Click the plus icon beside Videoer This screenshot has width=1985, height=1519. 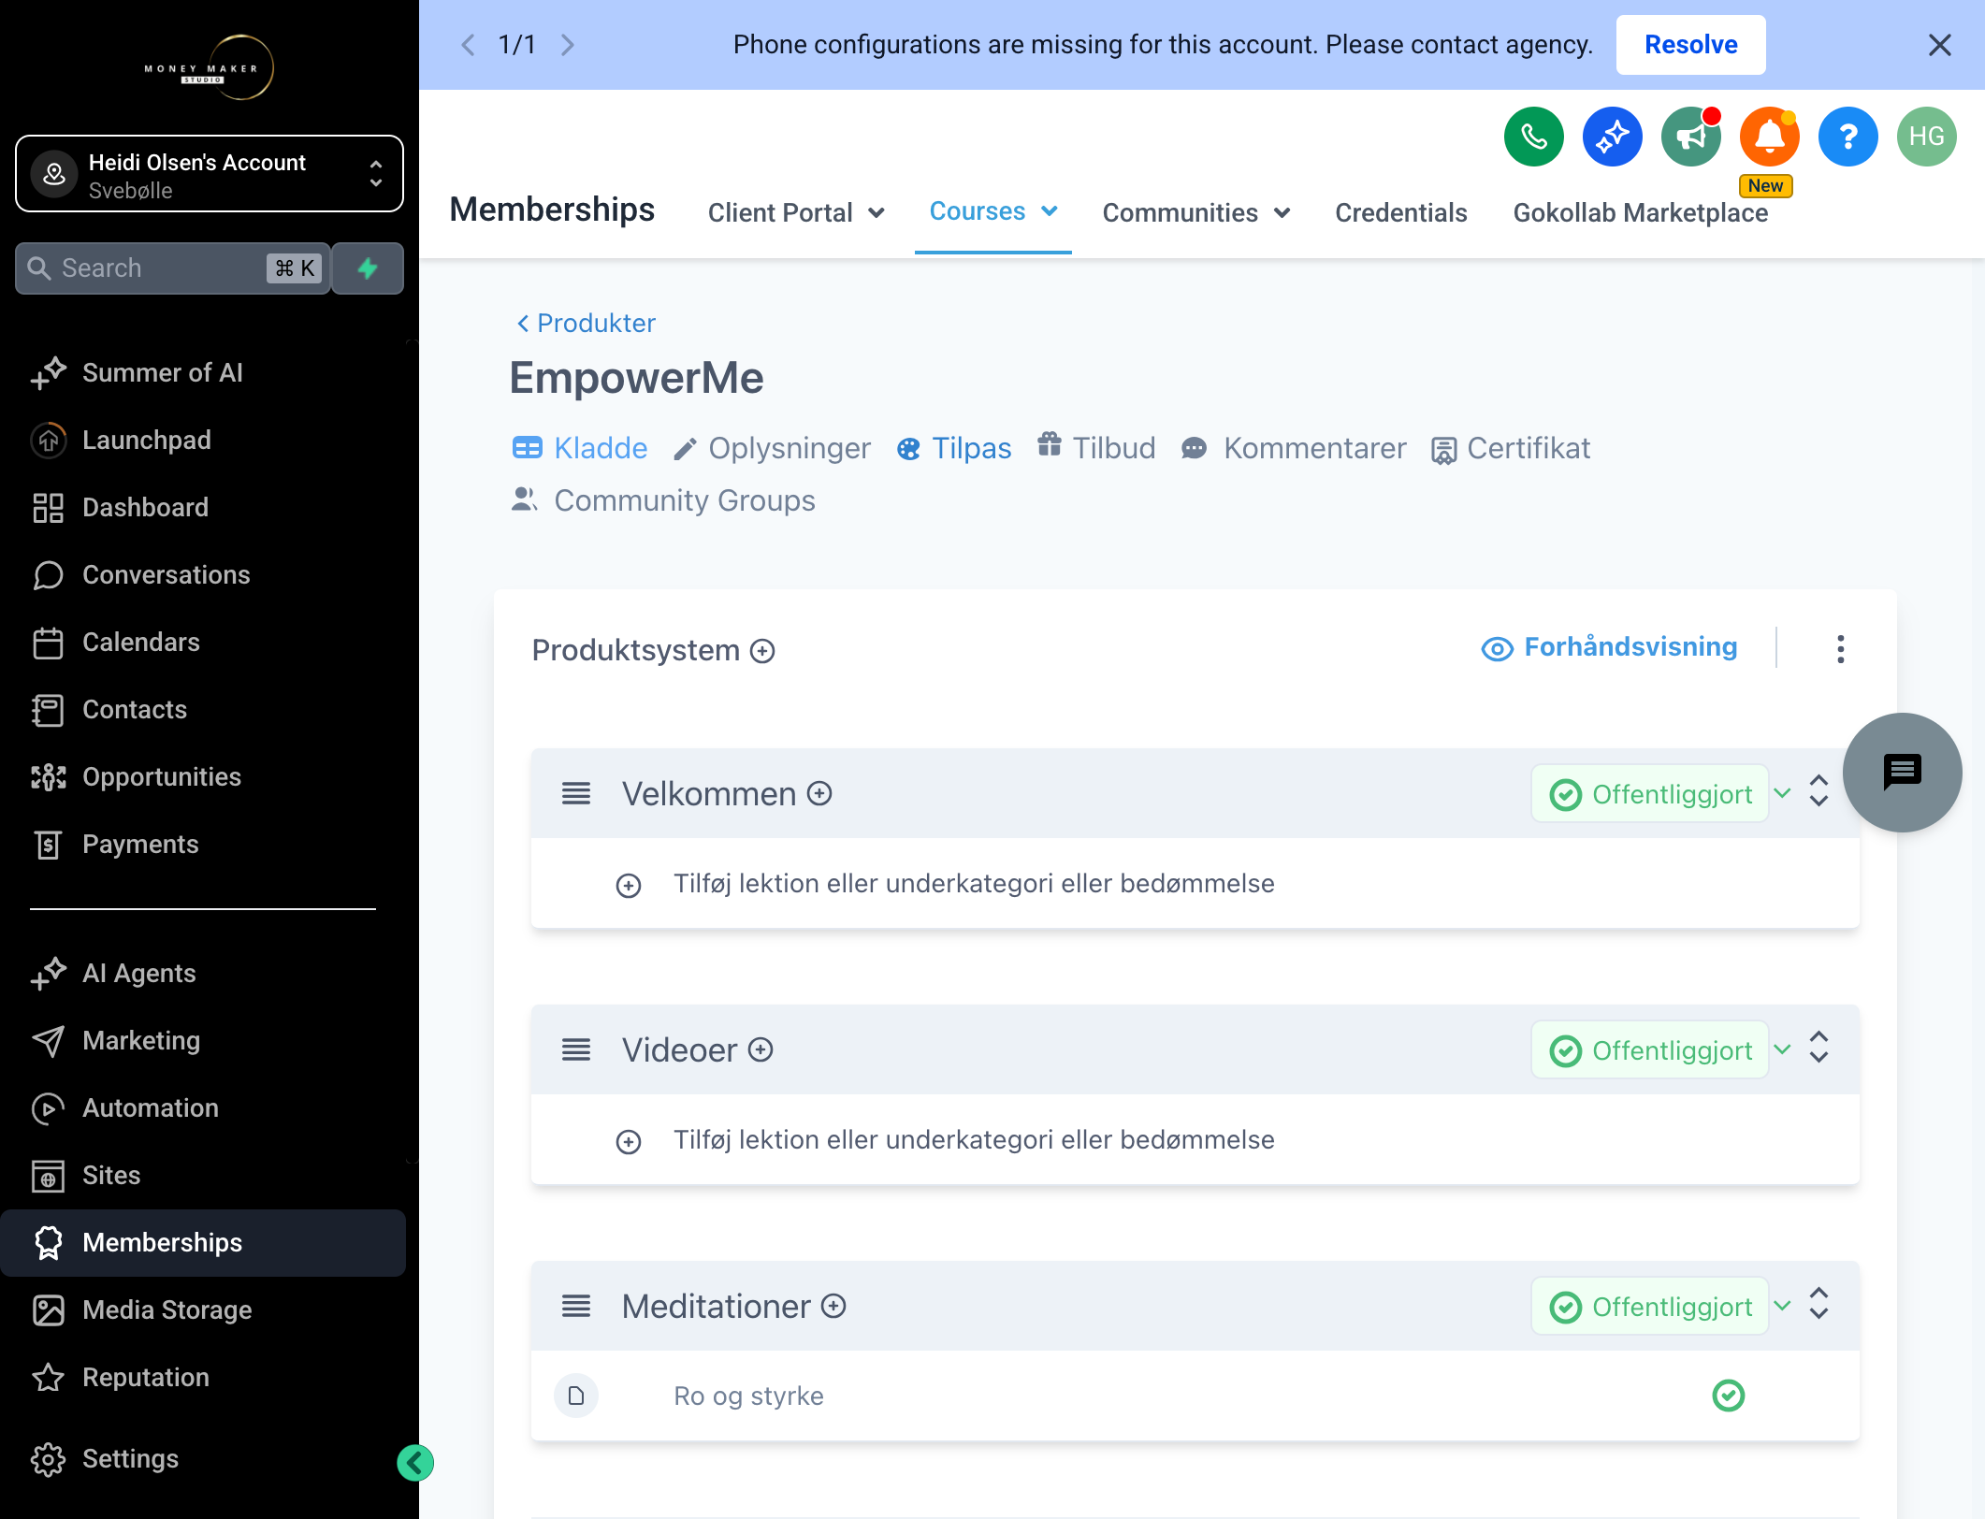(x=761, y=1050)
